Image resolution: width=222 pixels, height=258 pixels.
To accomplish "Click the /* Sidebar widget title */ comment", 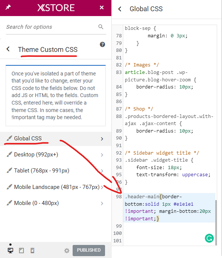I will click(x=162, y=153).
